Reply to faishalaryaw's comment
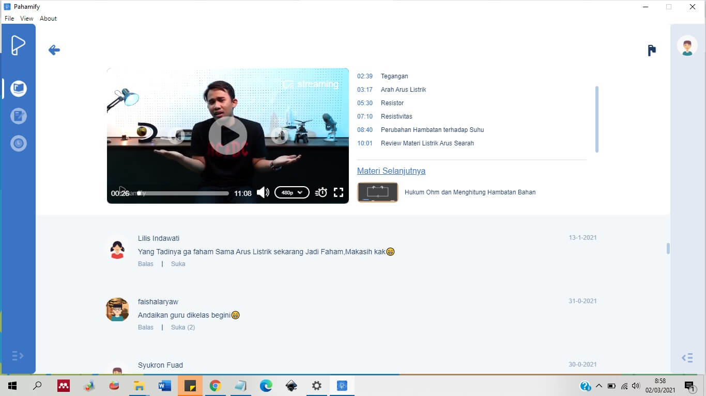This screenshot has width=706, height=396. 146,327
